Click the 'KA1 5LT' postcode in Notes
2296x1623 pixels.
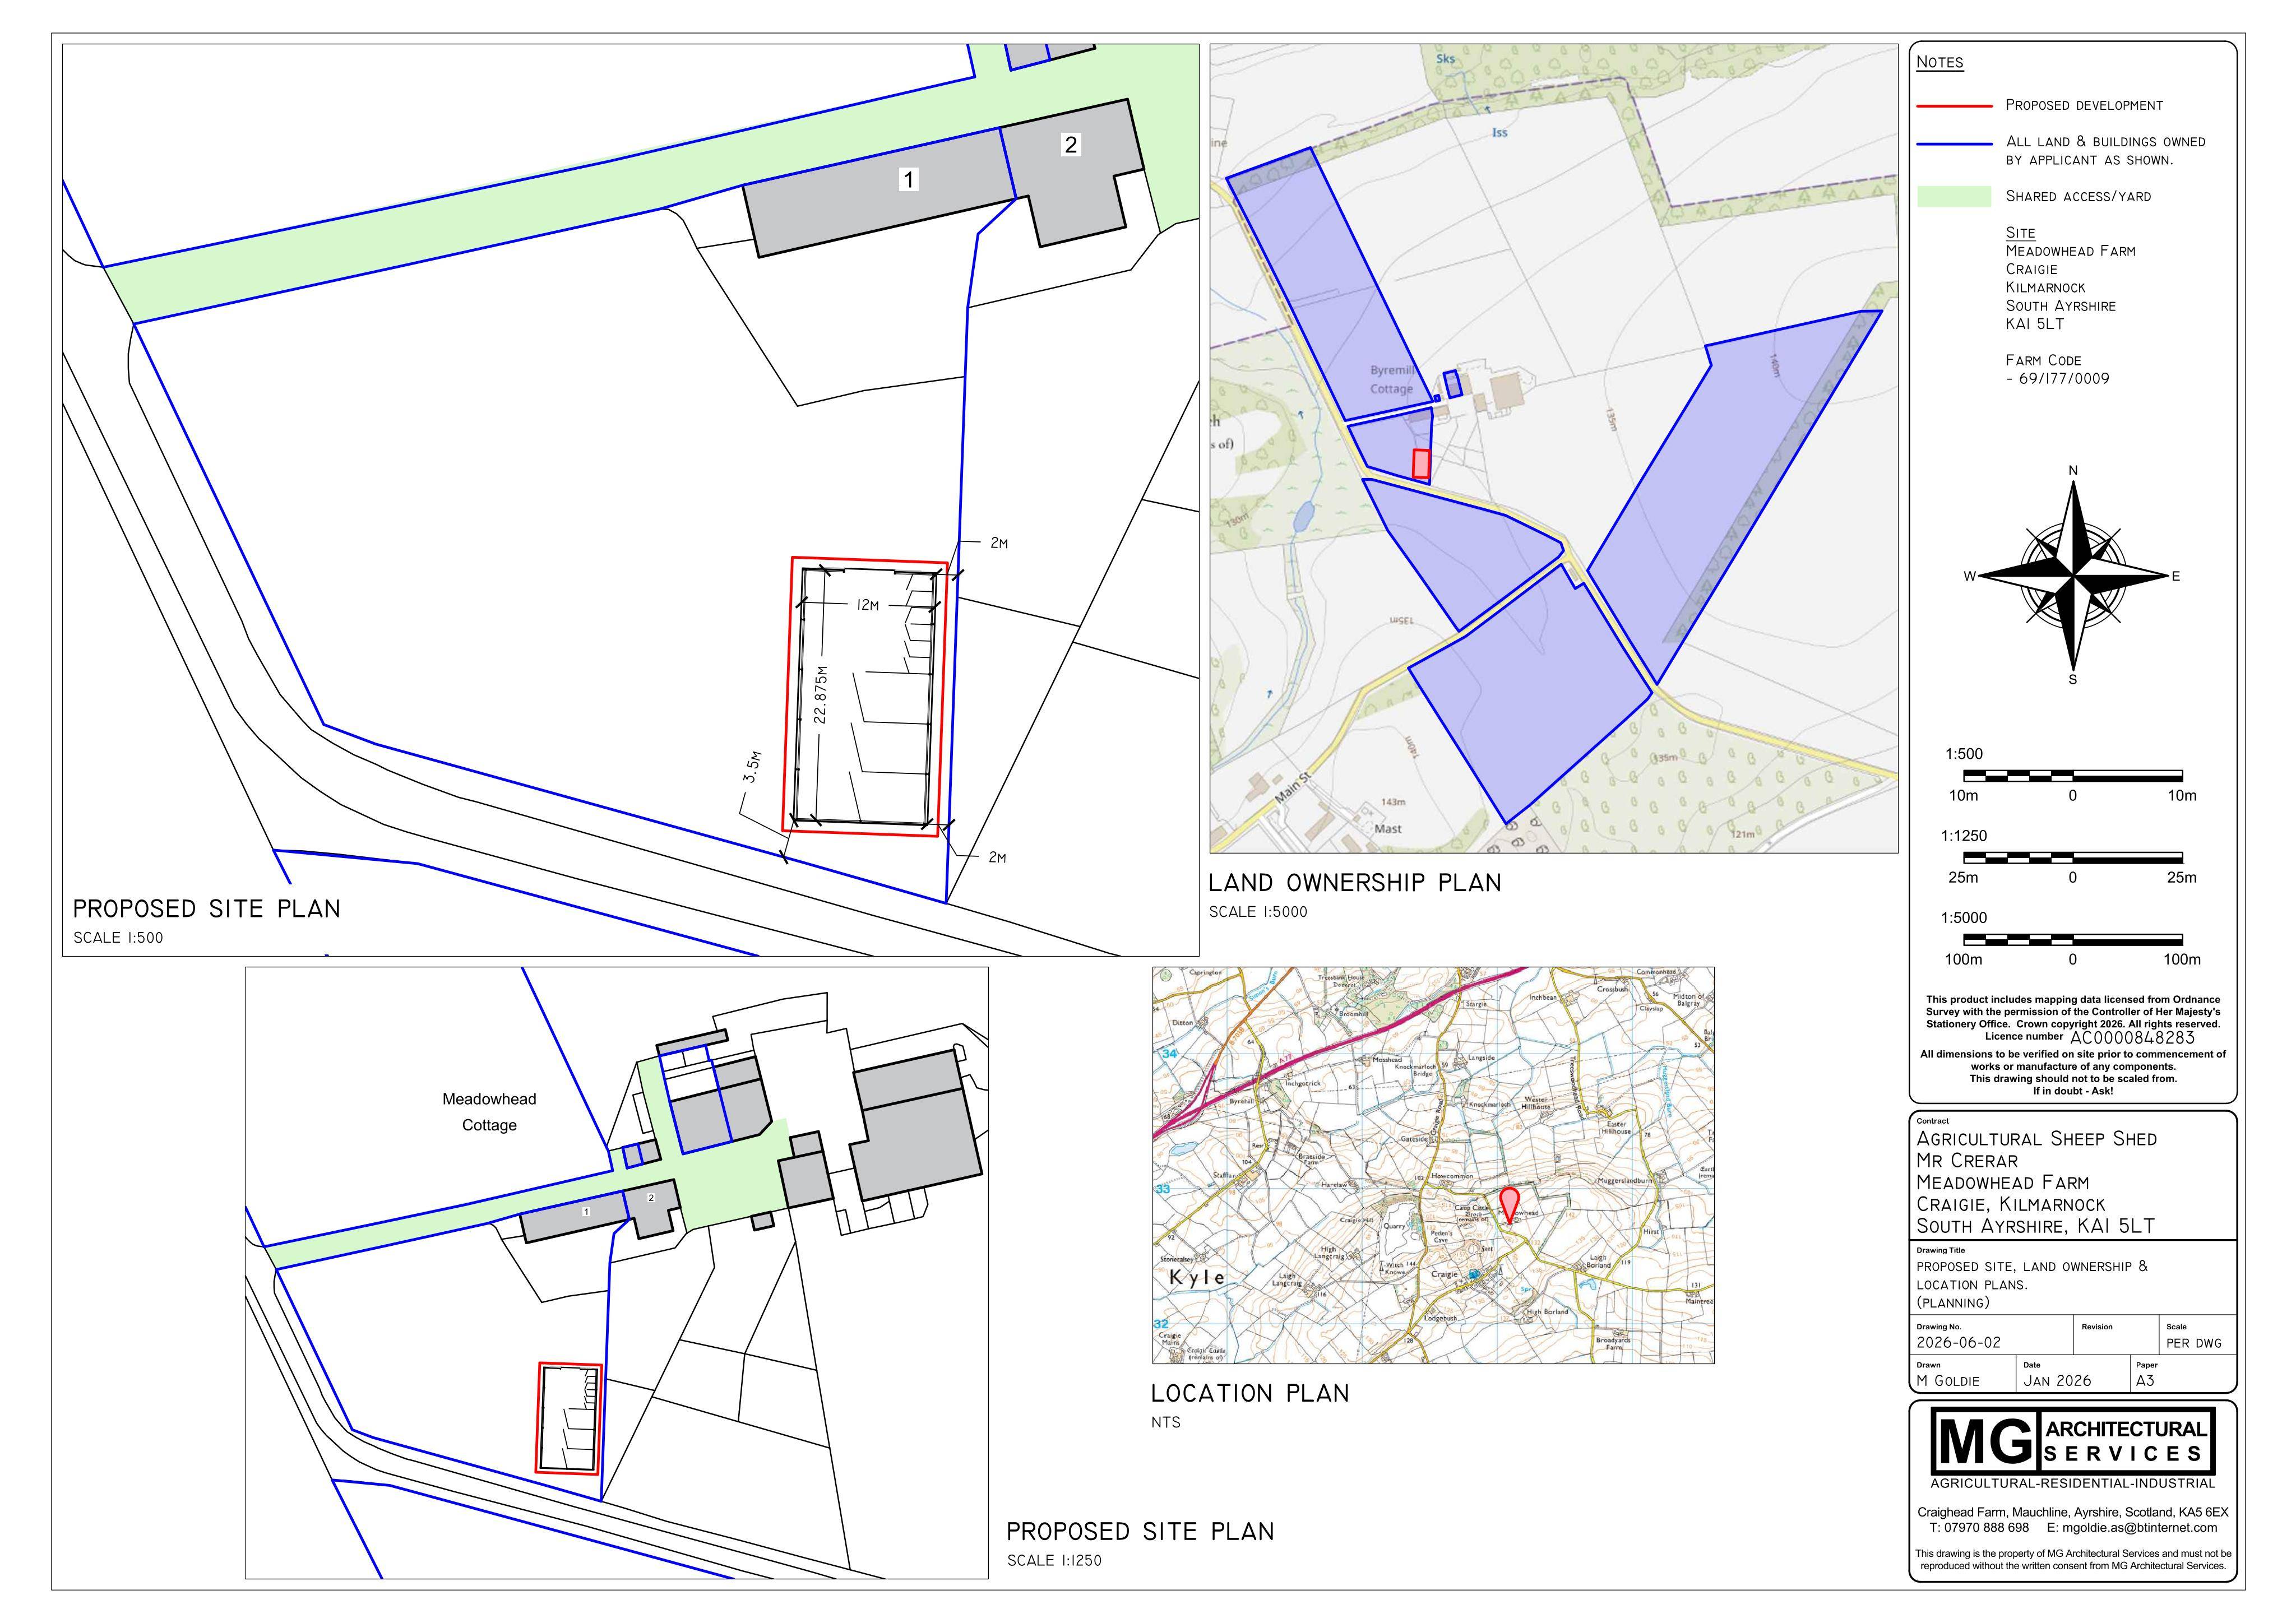point(2034,324)
